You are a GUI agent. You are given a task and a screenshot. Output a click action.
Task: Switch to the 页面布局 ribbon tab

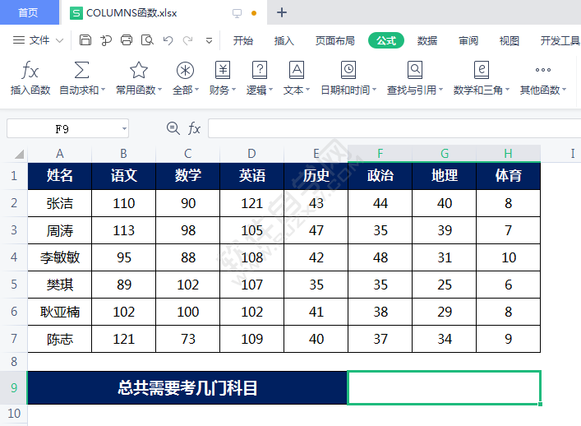pyautogui.click(x=335, y=40)
